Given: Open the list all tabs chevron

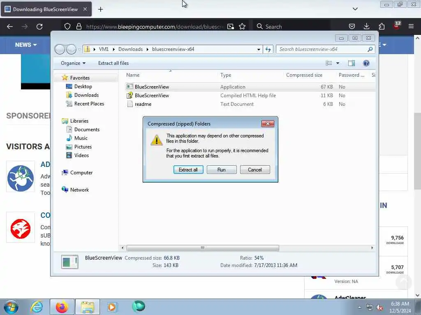Looking at the screenshot, I should [355, 9].
